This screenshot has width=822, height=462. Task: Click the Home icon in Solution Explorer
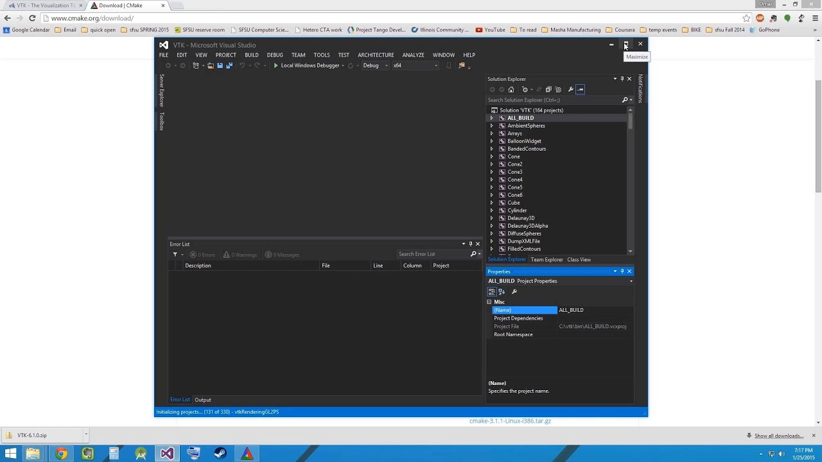(x=511, y=90)
